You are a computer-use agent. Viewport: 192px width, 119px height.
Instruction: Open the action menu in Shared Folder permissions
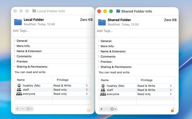pos(113,109)
